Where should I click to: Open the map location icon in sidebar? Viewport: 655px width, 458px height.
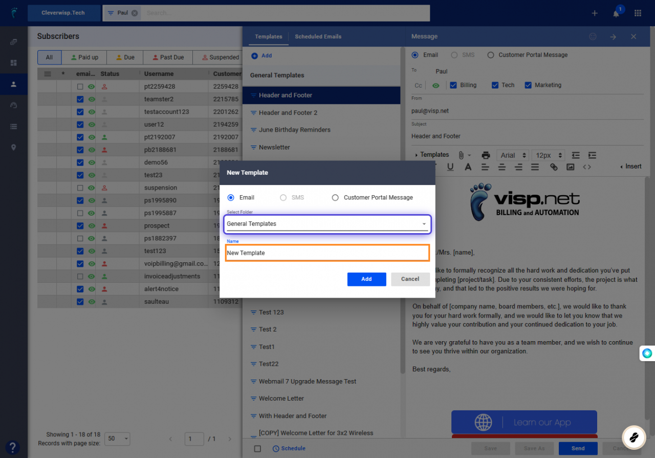pos(14,147)
